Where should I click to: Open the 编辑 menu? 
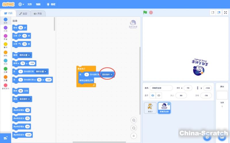38,4
